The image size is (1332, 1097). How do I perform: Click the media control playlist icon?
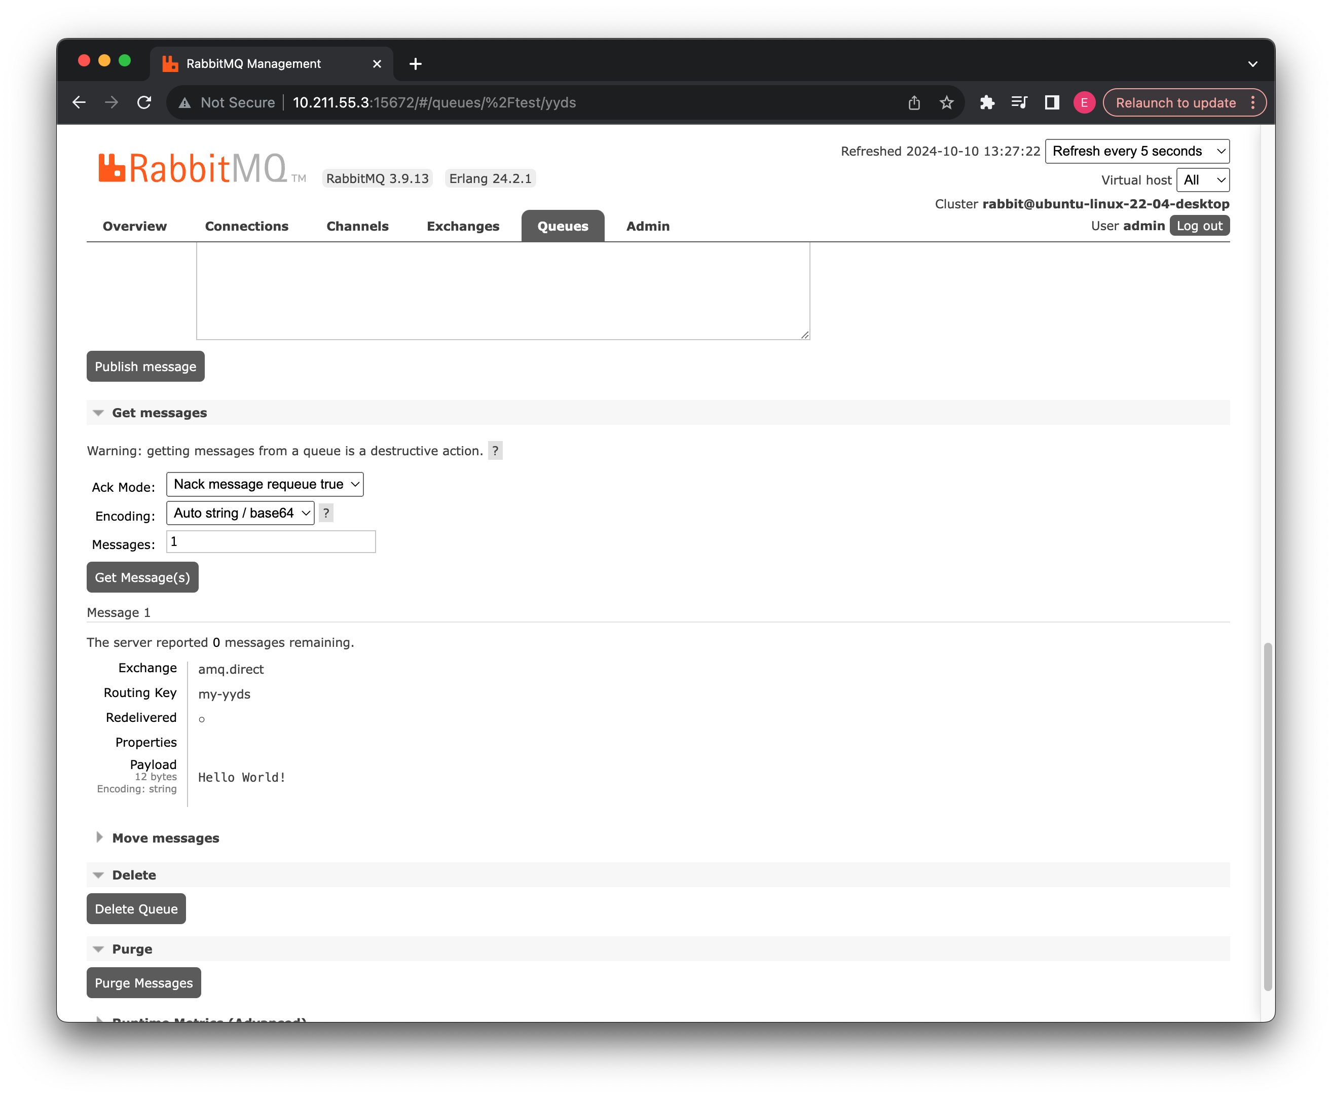(x=1019, y=102)
